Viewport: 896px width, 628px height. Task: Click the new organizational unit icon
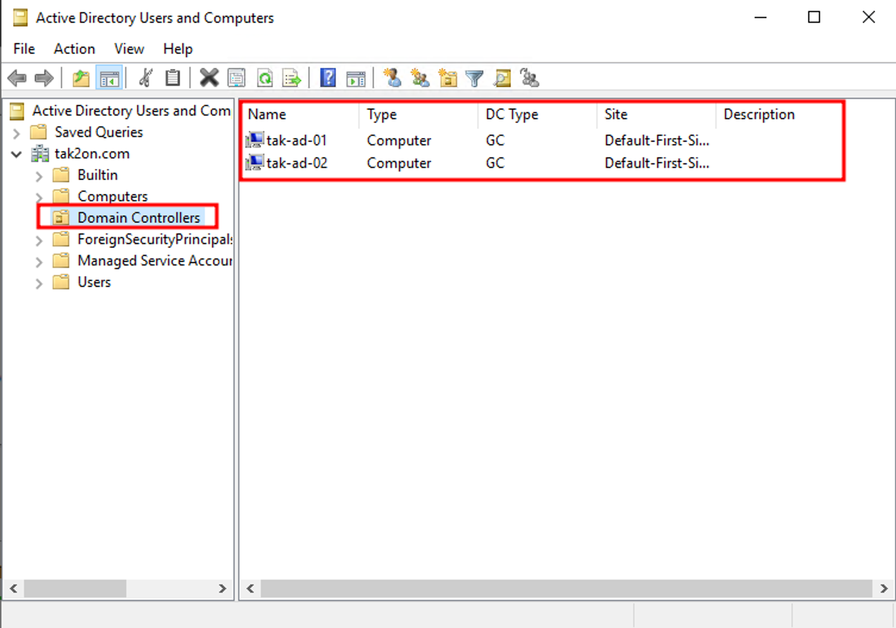click(448, 78)
